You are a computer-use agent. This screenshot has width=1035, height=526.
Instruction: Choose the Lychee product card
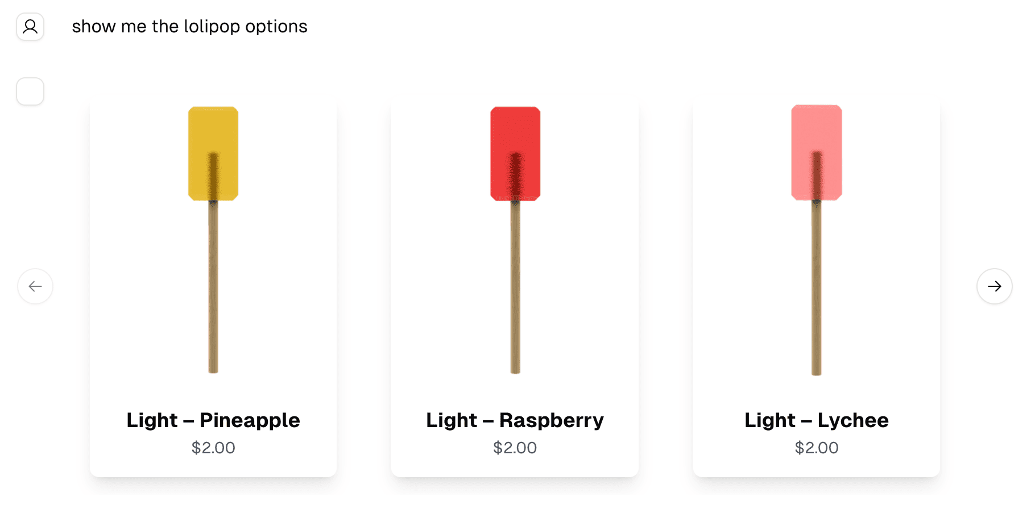coord(817,287)
